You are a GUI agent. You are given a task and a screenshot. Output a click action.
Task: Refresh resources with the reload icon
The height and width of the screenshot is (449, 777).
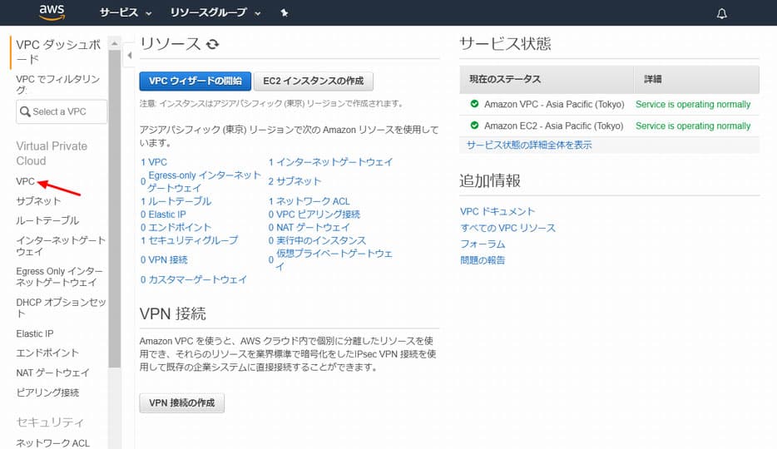213,44
